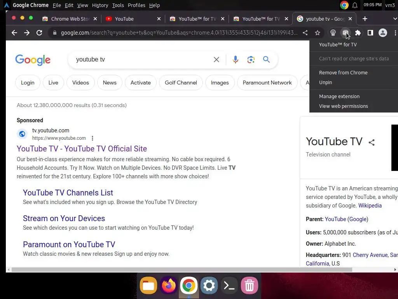Go to the Google logo homepage
The height and width of the screenshot is (299, 398).
point(33,60)
